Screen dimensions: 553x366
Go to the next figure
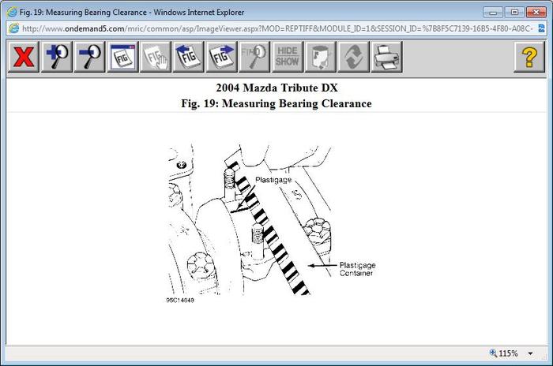pos(221,57)
